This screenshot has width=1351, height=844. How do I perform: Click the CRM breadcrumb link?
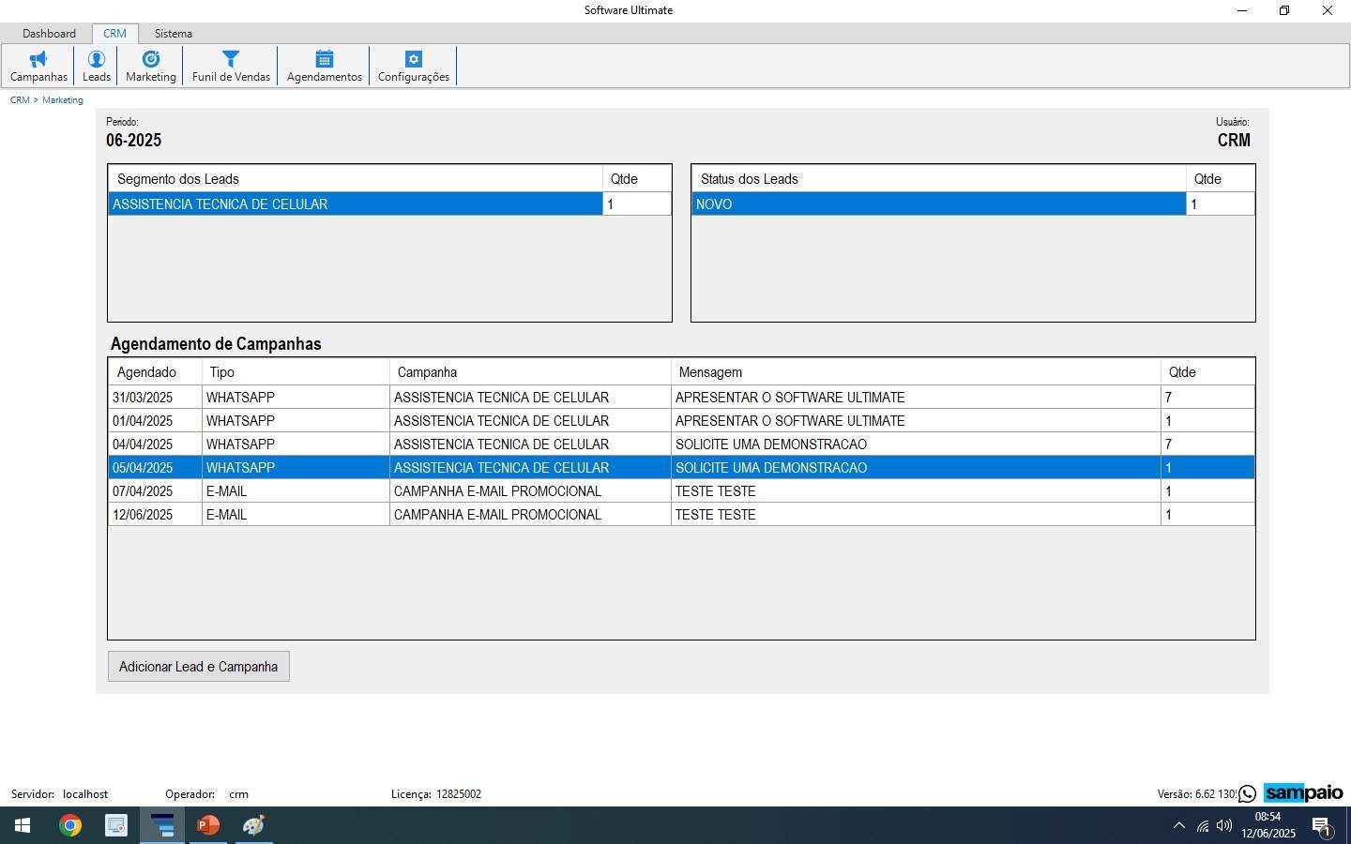[20, 100]
